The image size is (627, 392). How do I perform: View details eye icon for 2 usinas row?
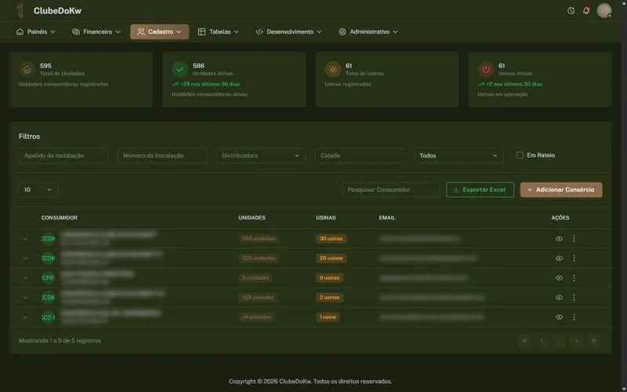(559, 298)
